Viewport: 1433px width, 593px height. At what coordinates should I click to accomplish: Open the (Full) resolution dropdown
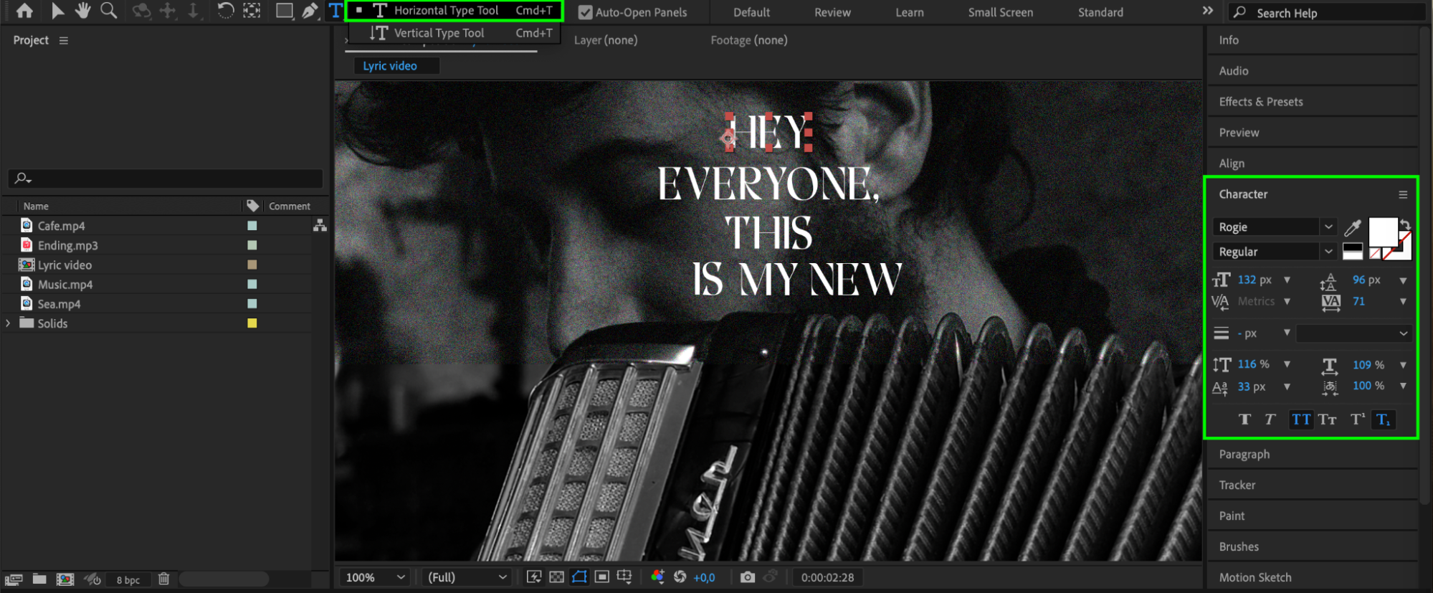(467, 577)
